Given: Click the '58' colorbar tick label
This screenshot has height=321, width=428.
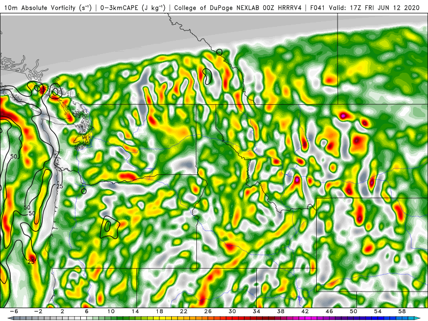Looking at the screenshot, I should [x=402, y=311].
